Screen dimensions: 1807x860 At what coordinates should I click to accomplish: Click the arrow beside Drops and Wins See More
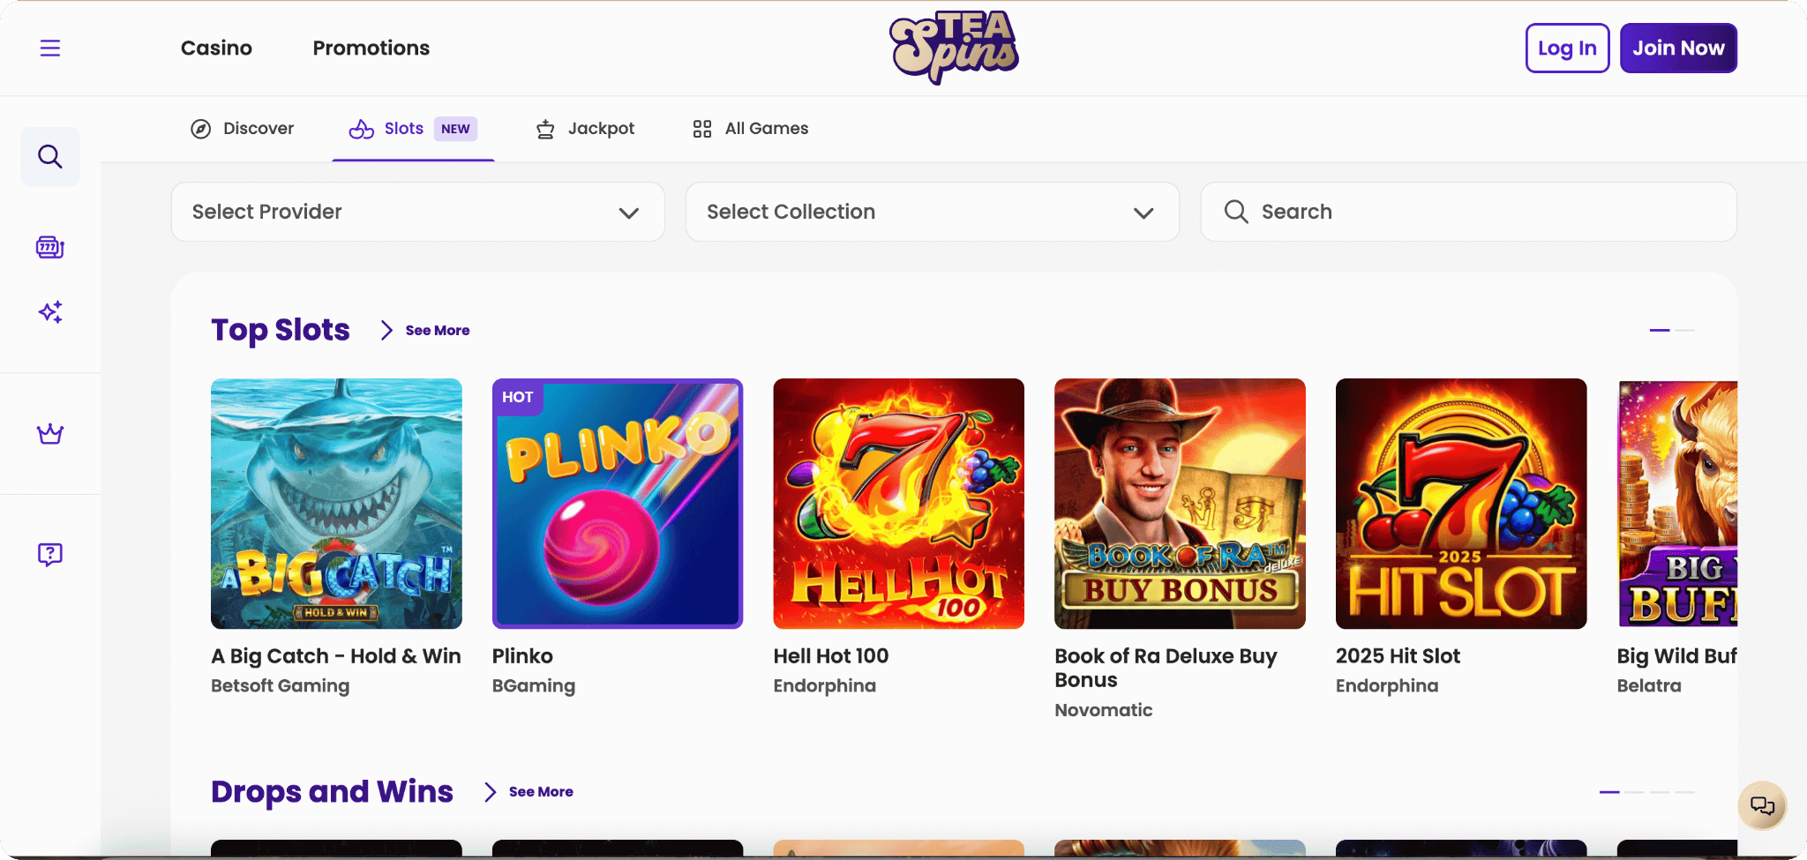pyautogui.click(x=490, y=792)
